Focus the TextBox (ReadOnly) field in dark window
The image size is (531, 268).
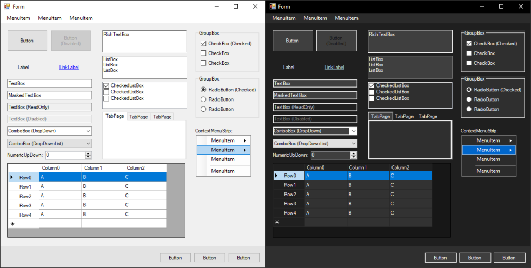[x=315, y=107]
